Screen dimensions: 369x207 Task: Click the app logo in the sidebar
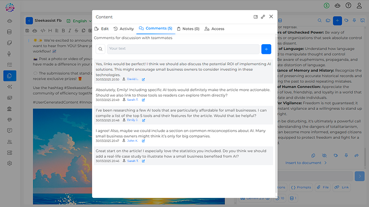point(10,7)
